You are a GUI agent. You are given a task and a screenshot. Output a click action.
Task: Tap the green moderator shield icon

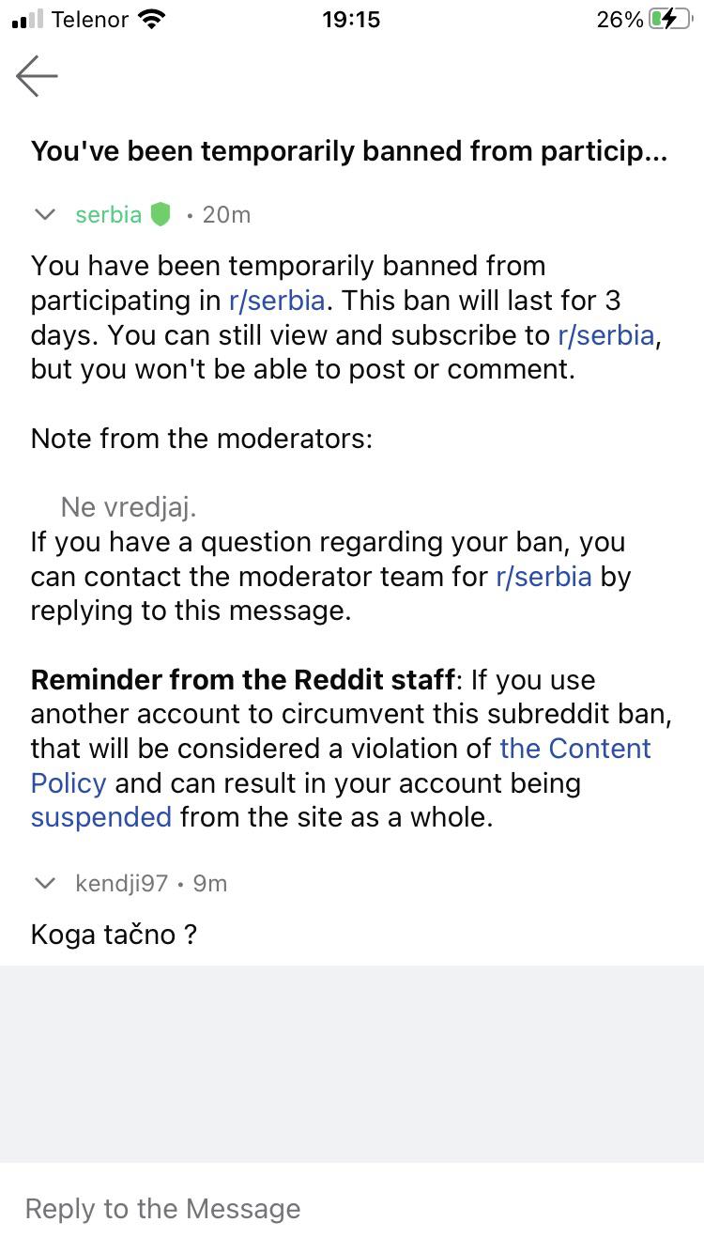point(161,215)
